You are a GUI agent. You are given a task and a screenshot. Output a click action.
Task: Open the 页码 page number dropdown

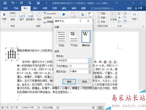[x=102, y=22]
